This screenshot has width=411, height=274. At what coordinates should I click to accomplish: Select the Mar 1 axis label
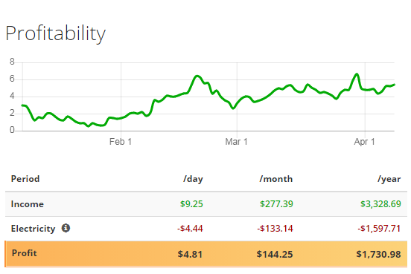coord(237,142)
